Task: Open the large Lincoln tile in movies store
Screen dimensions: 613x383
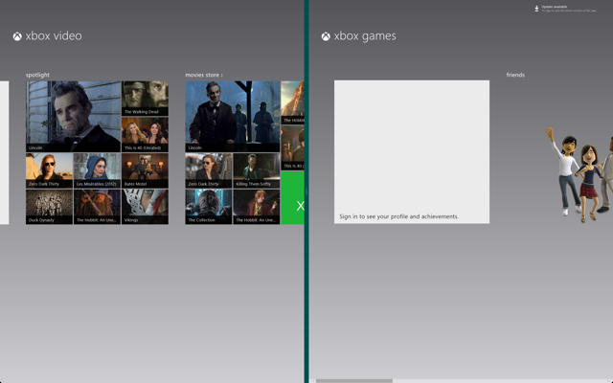Action: point(233,117)
